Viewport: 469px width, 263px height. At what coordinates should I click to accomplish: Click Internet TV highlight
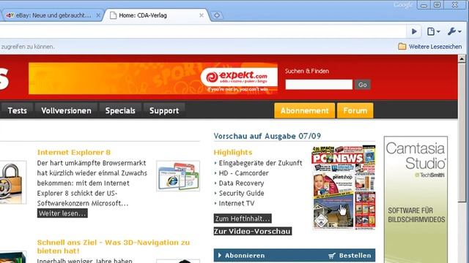click(x=236, y=203)
